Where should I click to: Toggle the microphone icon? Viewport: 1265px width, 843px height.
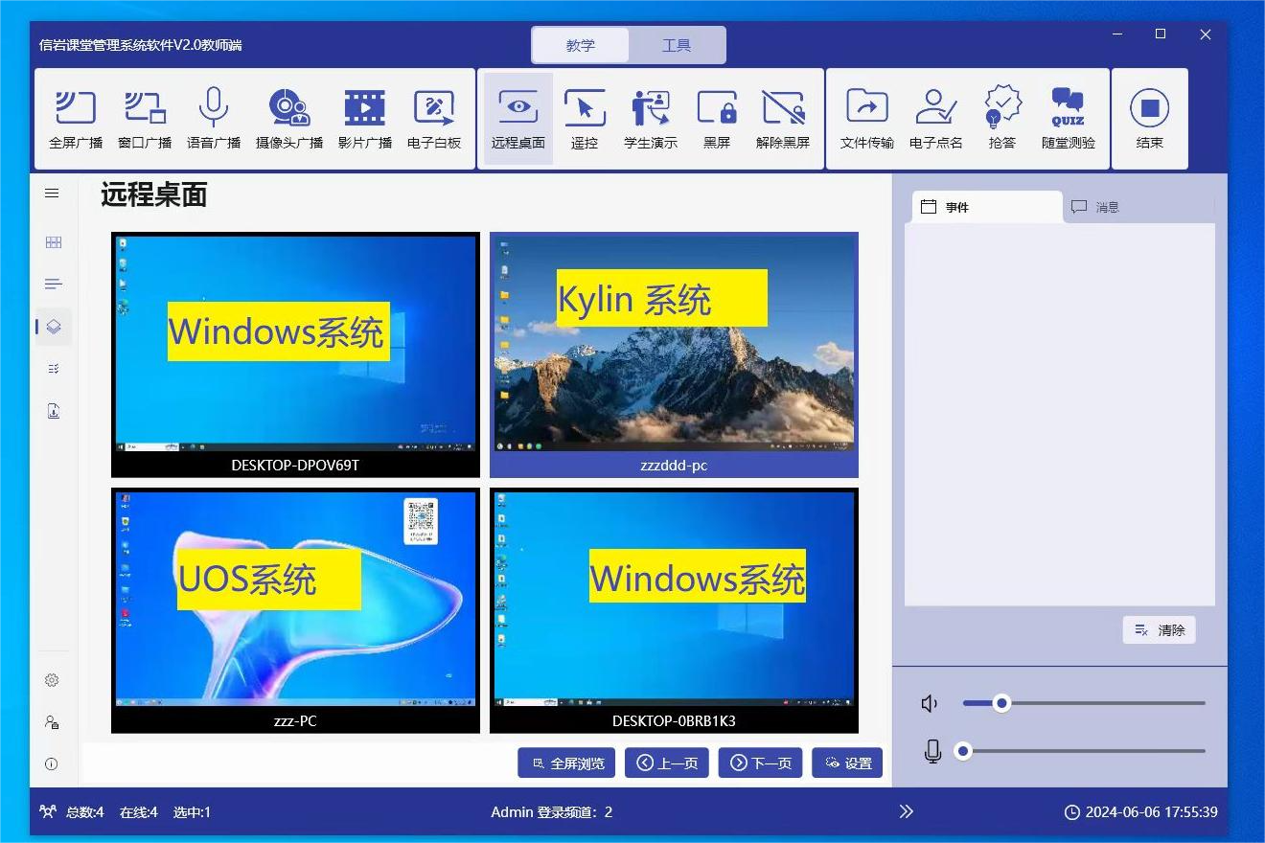[x=933, y=752]
